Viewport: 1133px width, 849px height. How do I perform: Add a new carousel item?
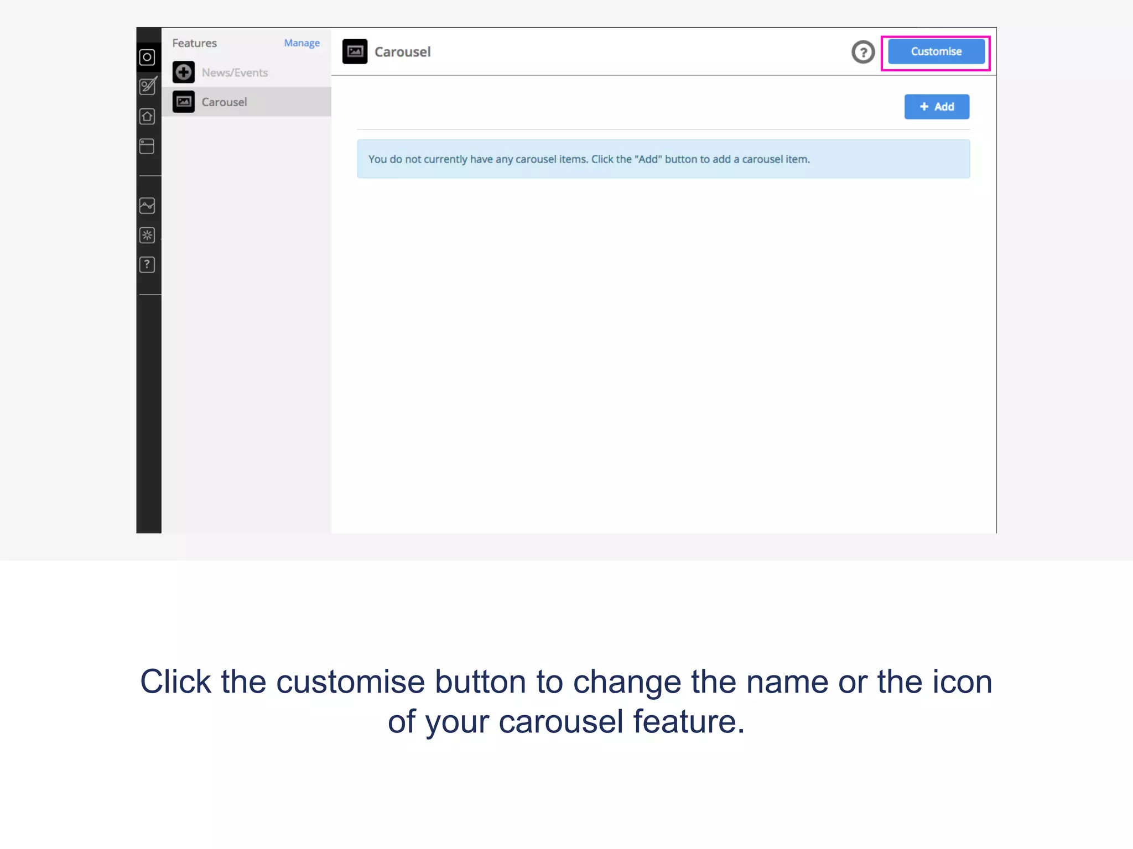[937, 107]
